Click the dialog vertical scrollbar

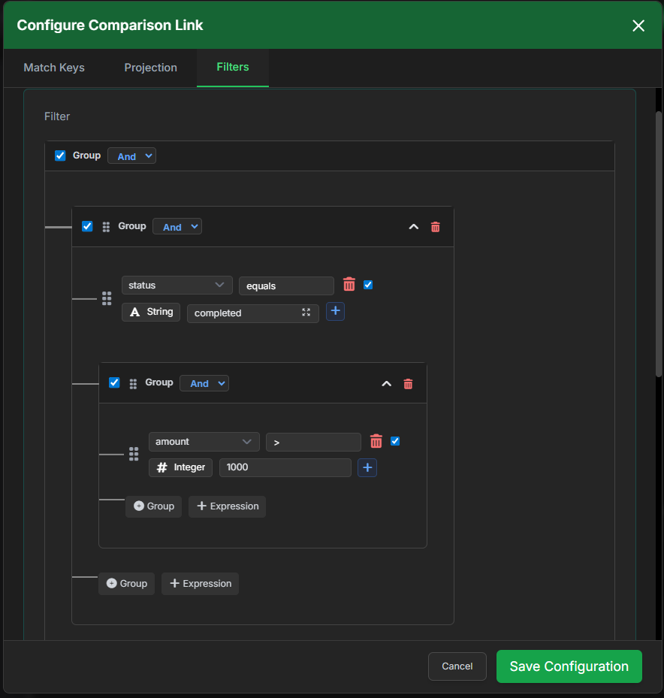(659, 244)
